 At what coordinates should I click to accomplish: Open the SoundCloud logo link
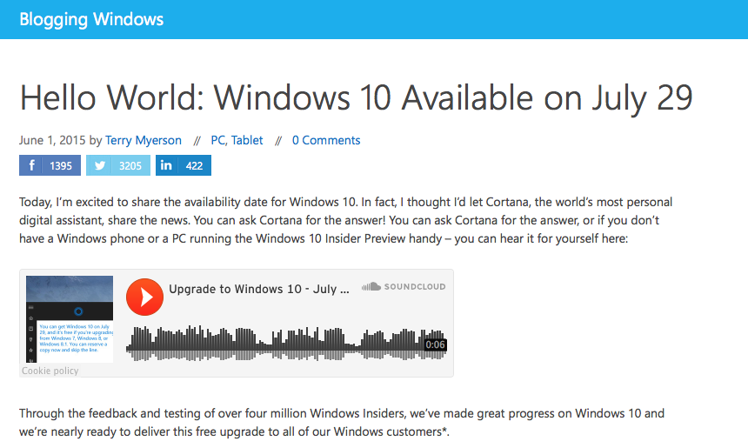point(404,286)
